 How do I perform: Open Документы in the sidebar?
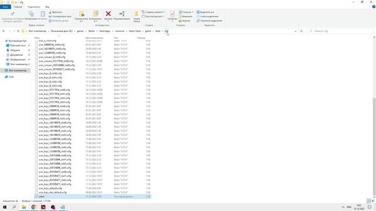[16, 55]
